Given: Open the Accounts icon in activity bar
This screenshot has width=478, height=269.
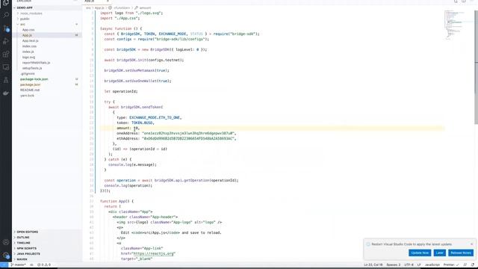Looking at the screenshot, I should point(6,242).
